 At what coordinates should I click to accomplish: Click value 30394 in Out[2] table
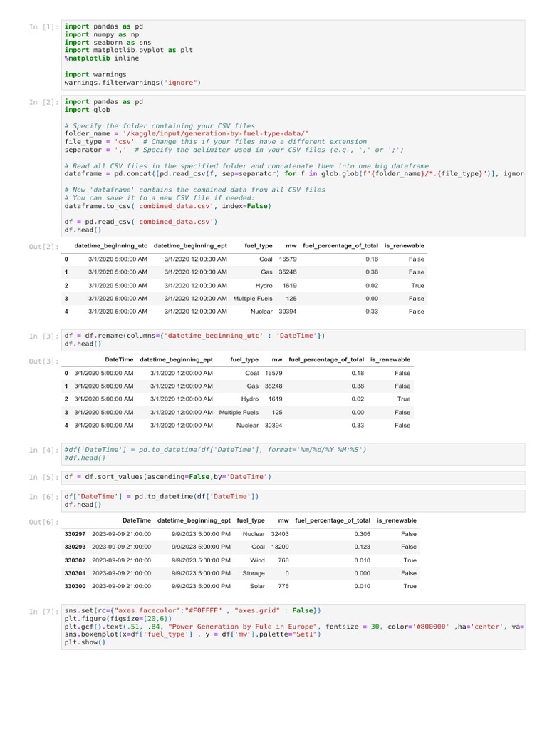(288, 312)
